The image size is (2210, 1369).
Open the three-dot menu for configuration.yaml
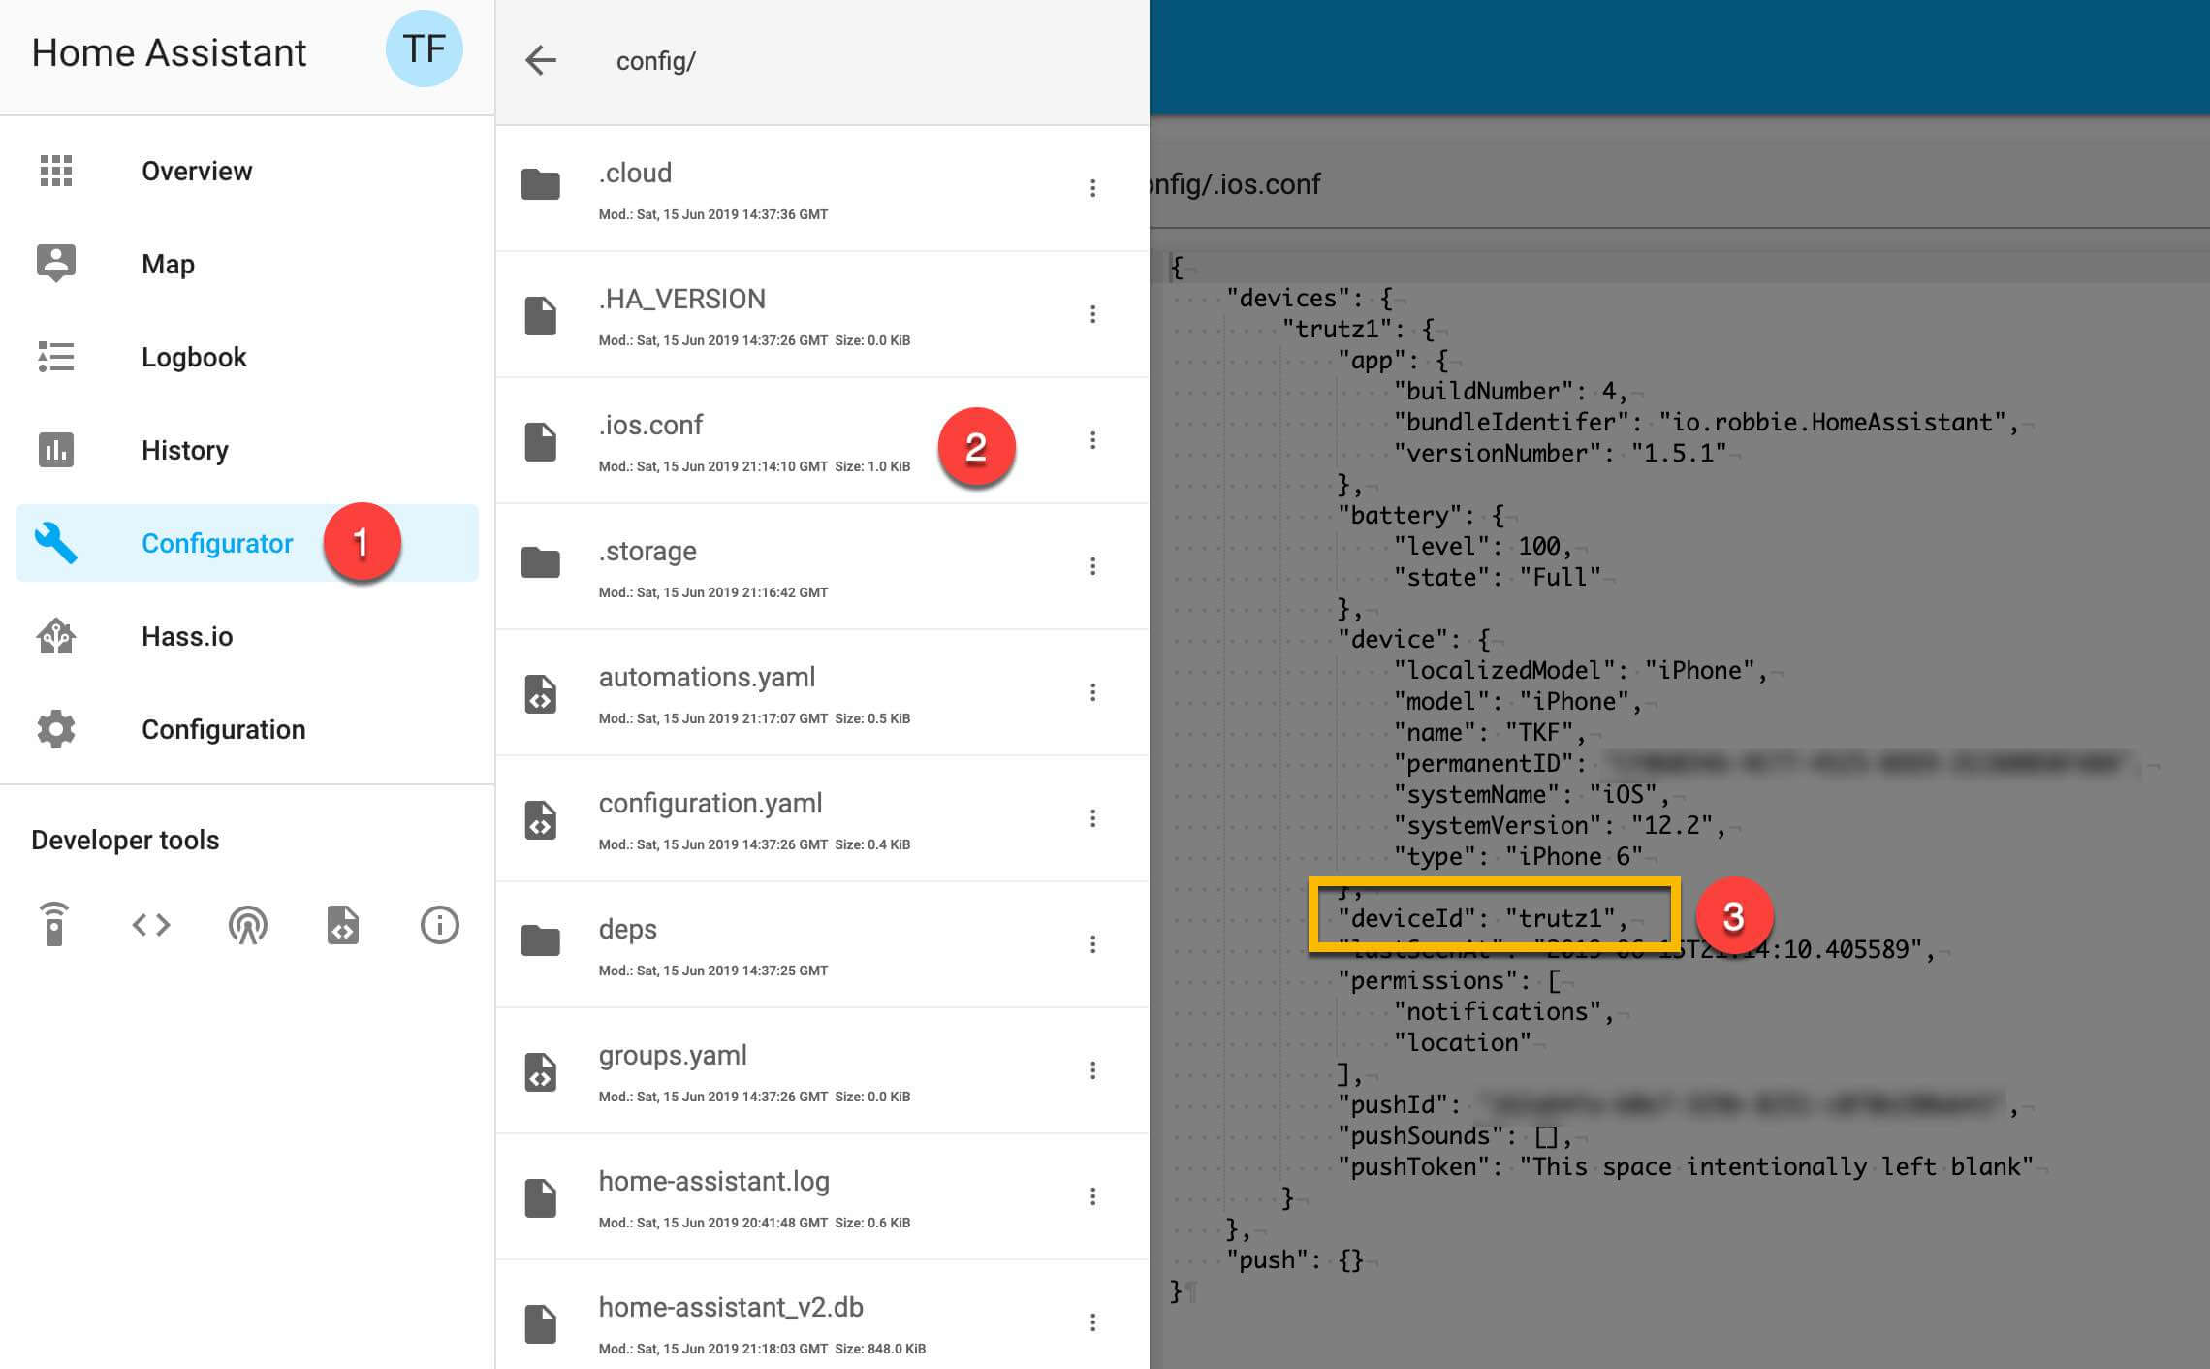(x=1092, y=818)
